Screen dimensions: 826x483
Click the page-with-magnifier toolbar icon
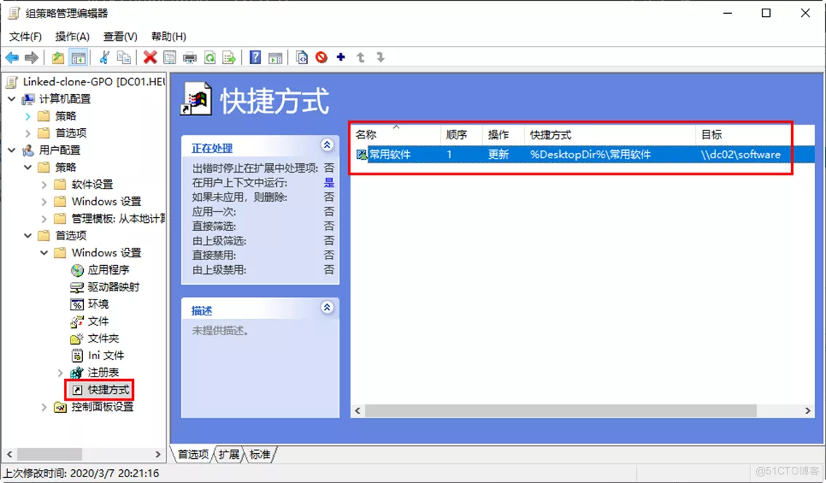point(302,58)
